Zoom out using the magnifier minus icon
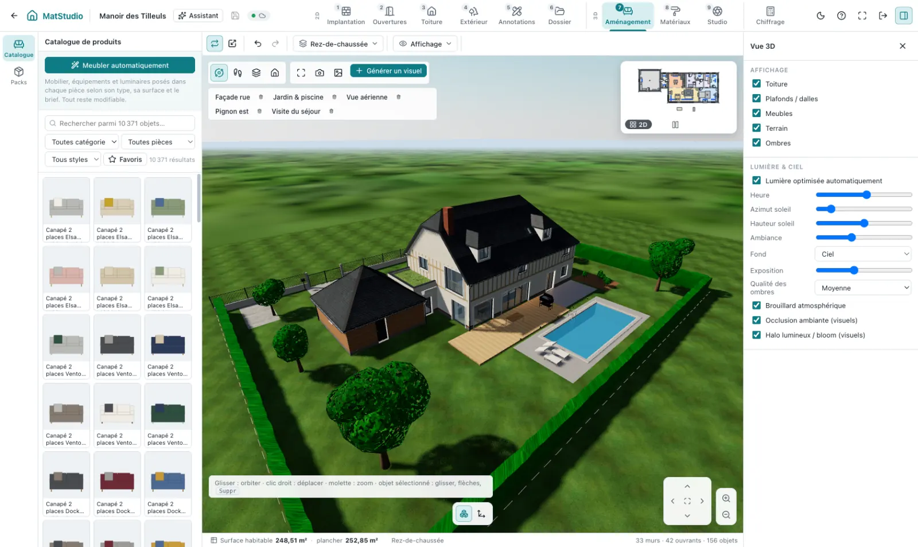This screenshot has width=918, height=547. (x=726, y=515)
